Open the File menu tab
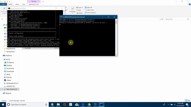Image resolution: width=191 pixels, height=107 pixels. click(3, 4)
